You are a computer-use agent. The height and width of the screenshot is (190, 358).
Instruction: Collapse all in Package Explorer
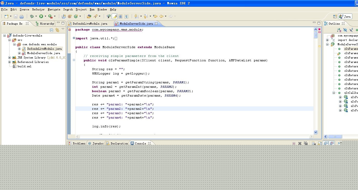pos(52,30)
